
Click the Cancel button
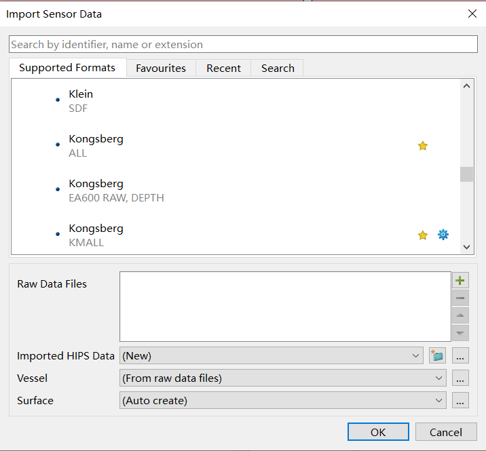pyautogui.click(x=446, y=432)
